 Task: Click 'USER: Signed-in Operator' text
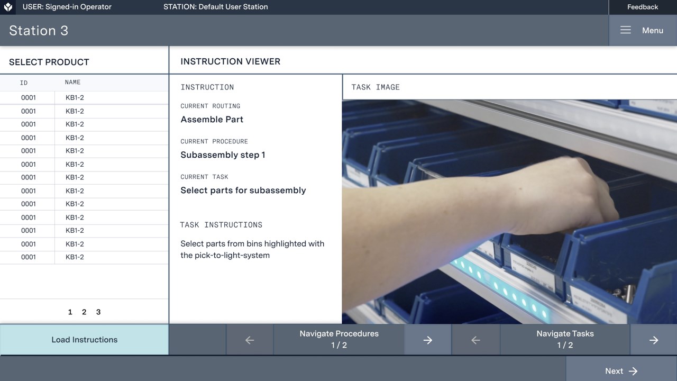pyautogui.click(x=67, y=7)
